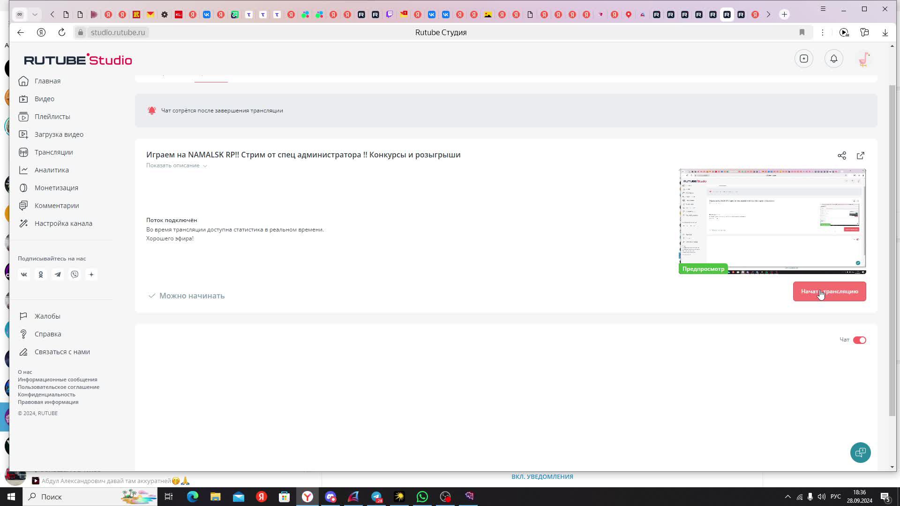The height and width of the screenshot is (506, 900).
Task: Click the add video icon in header
Action: (804, 59)
